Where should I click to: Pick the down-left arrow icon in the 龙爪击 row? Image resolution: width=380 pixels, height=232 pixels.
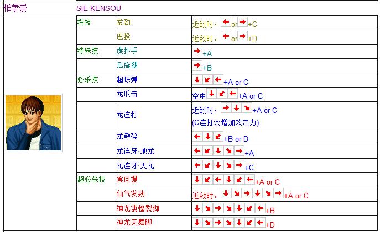click(222, 94)
